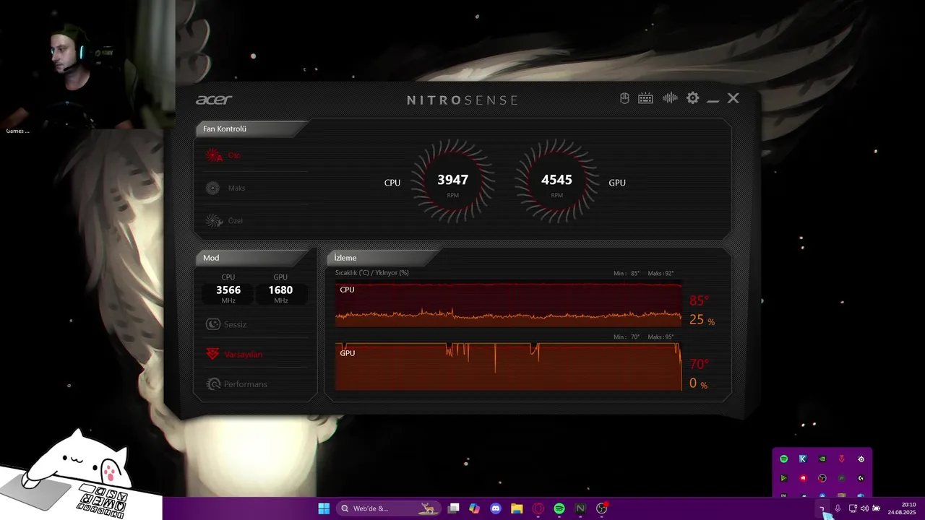925x520 pixels.
Task: Click the acer logo in NitroSense
Action: [x=214, y=100]
